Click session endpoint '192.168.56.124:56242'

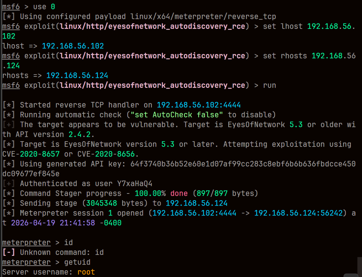tap(299, 213)
